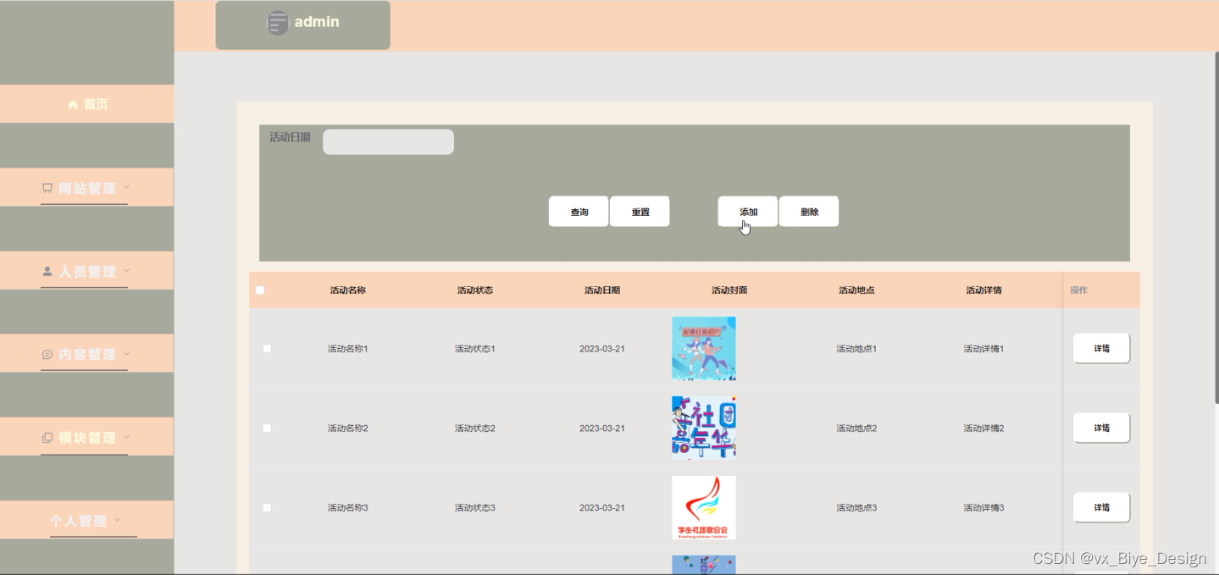Click the 活动地点1 cell
Image resolution: width=1219 pixels, height=575 pixels.
point(856,349)
